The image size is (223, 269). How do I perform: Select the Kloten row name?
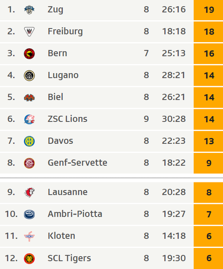(x=61, y=236)
